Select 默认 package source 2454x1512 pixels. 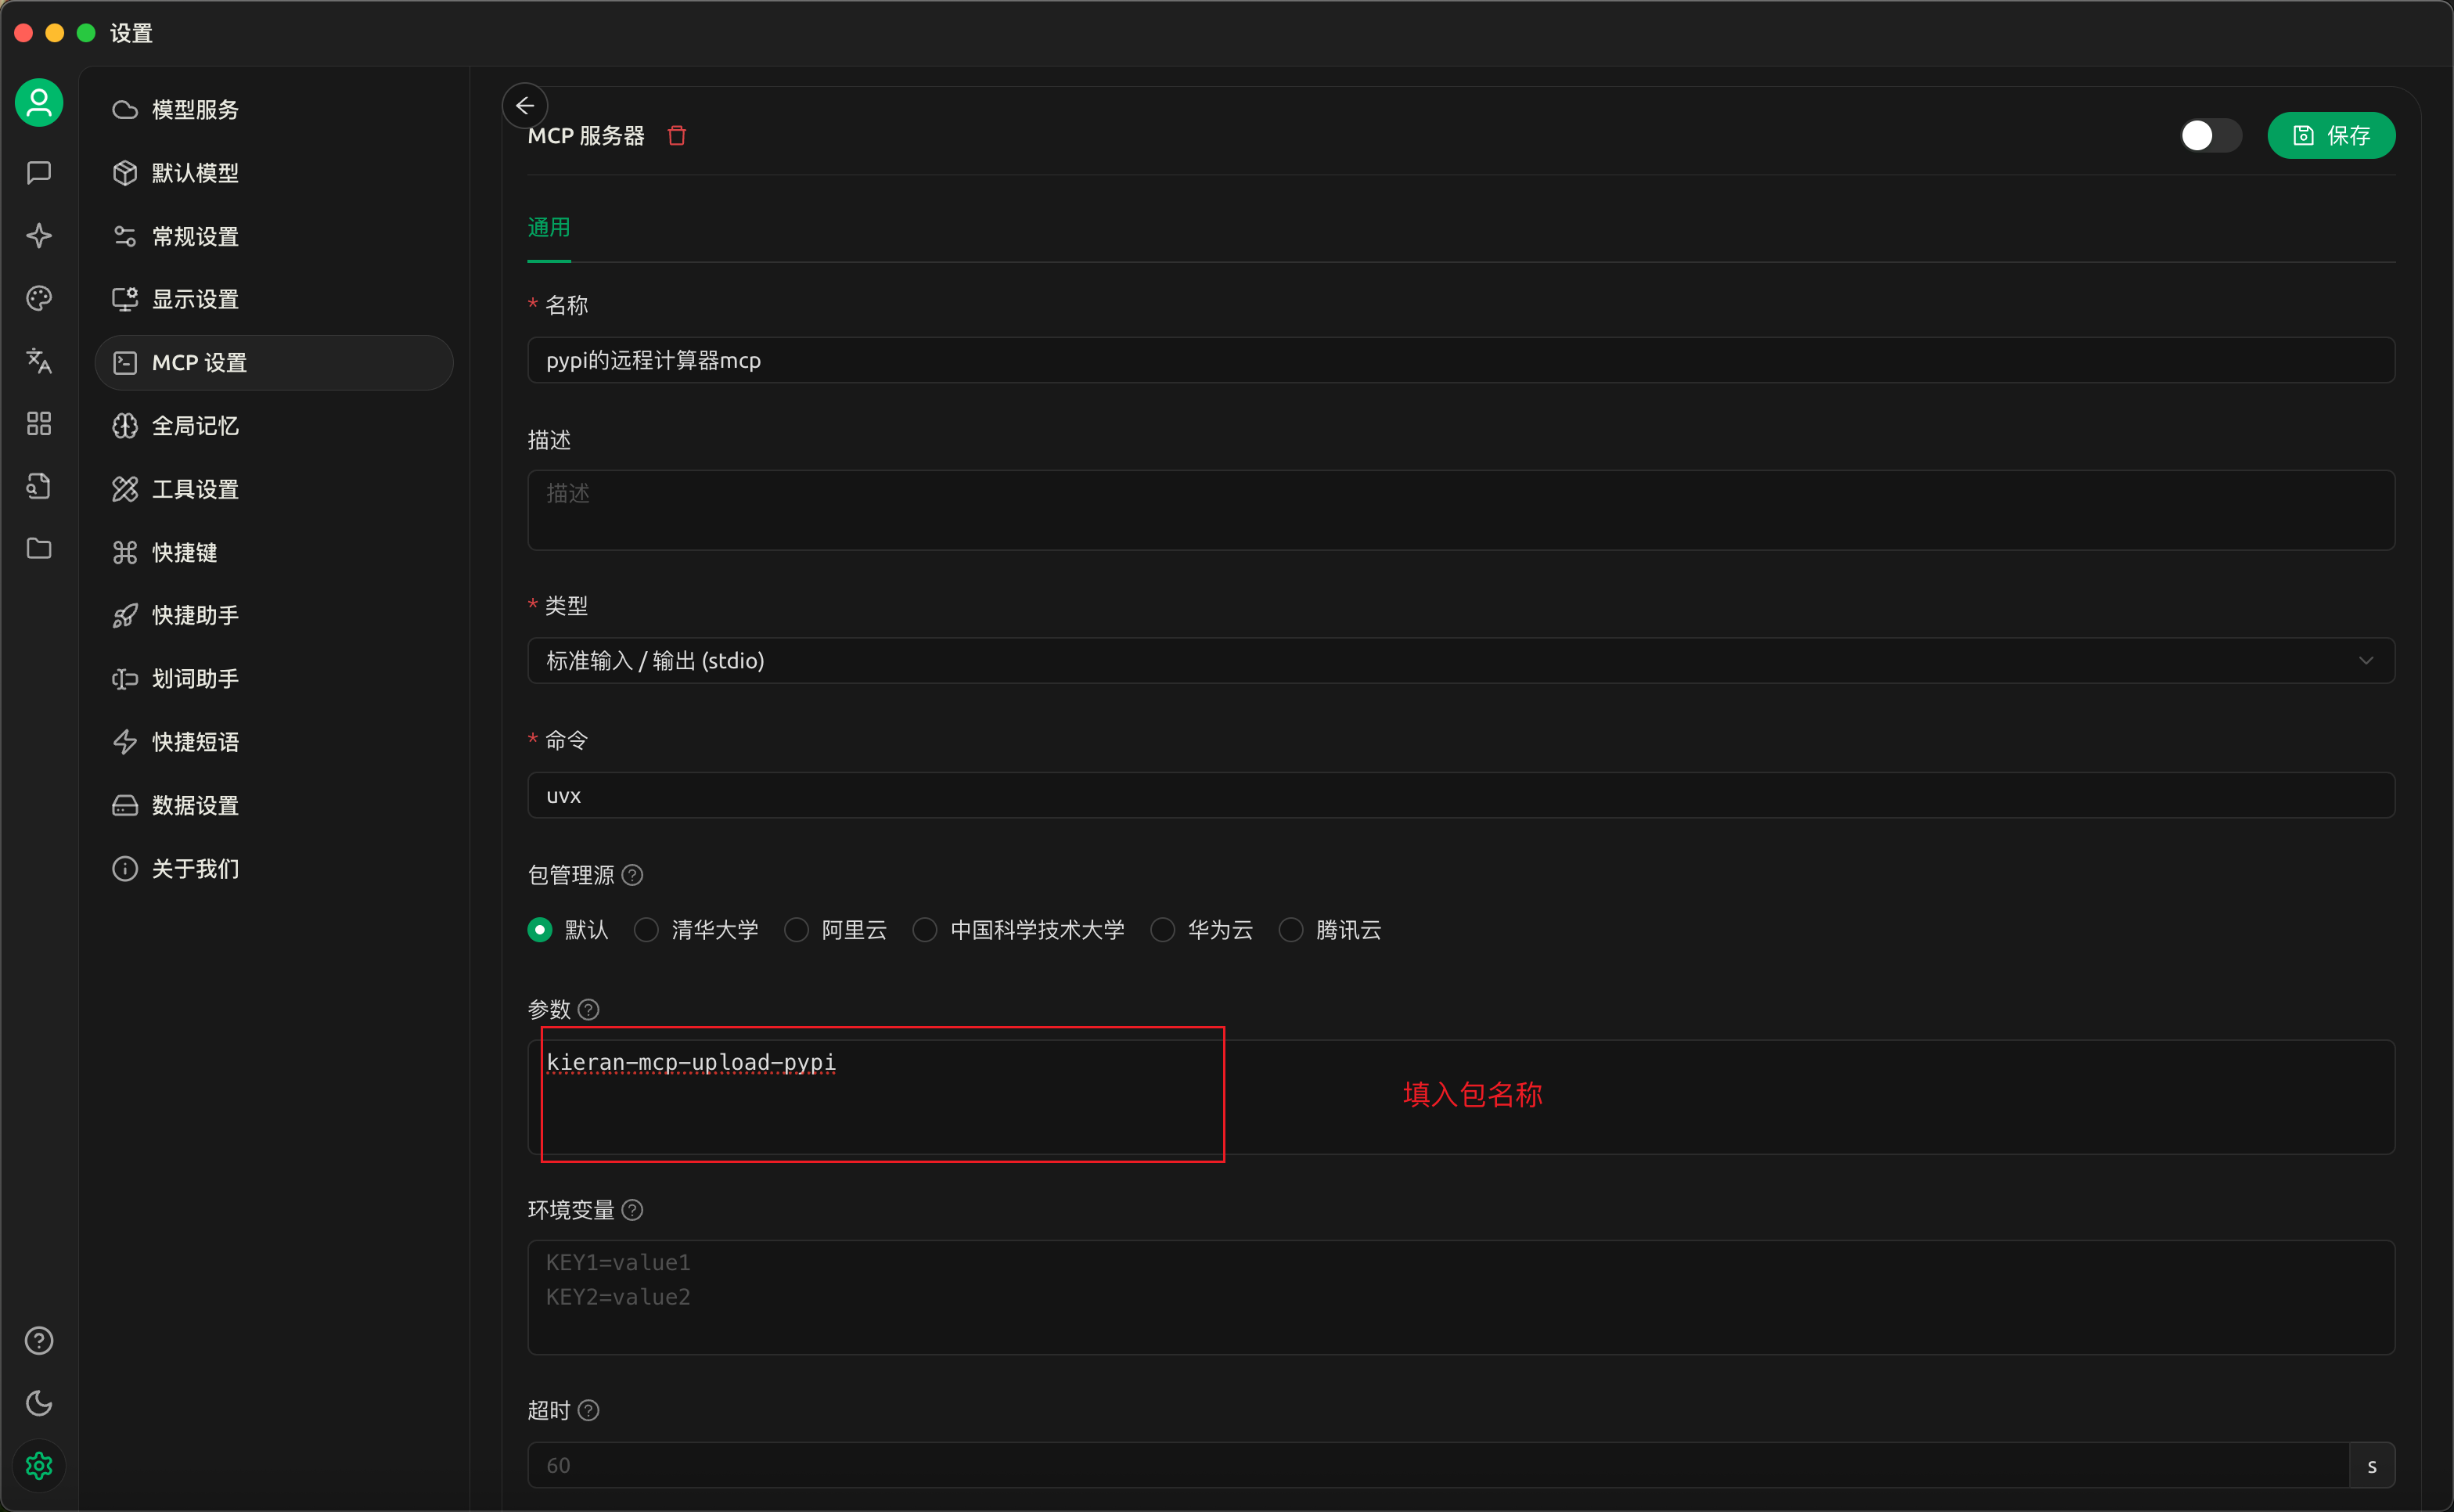tap(568, 930)
